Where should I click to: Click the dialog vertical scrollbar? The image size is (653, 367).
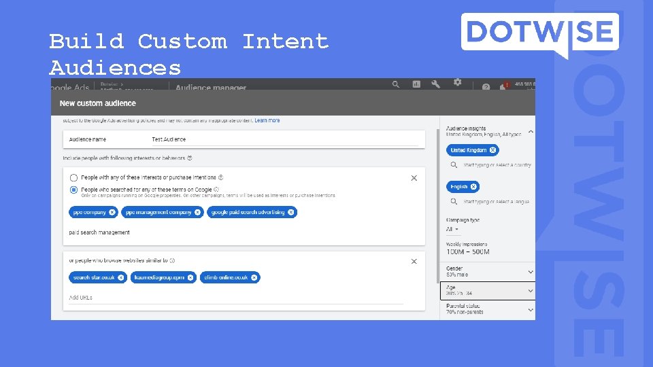click(437, 206)
